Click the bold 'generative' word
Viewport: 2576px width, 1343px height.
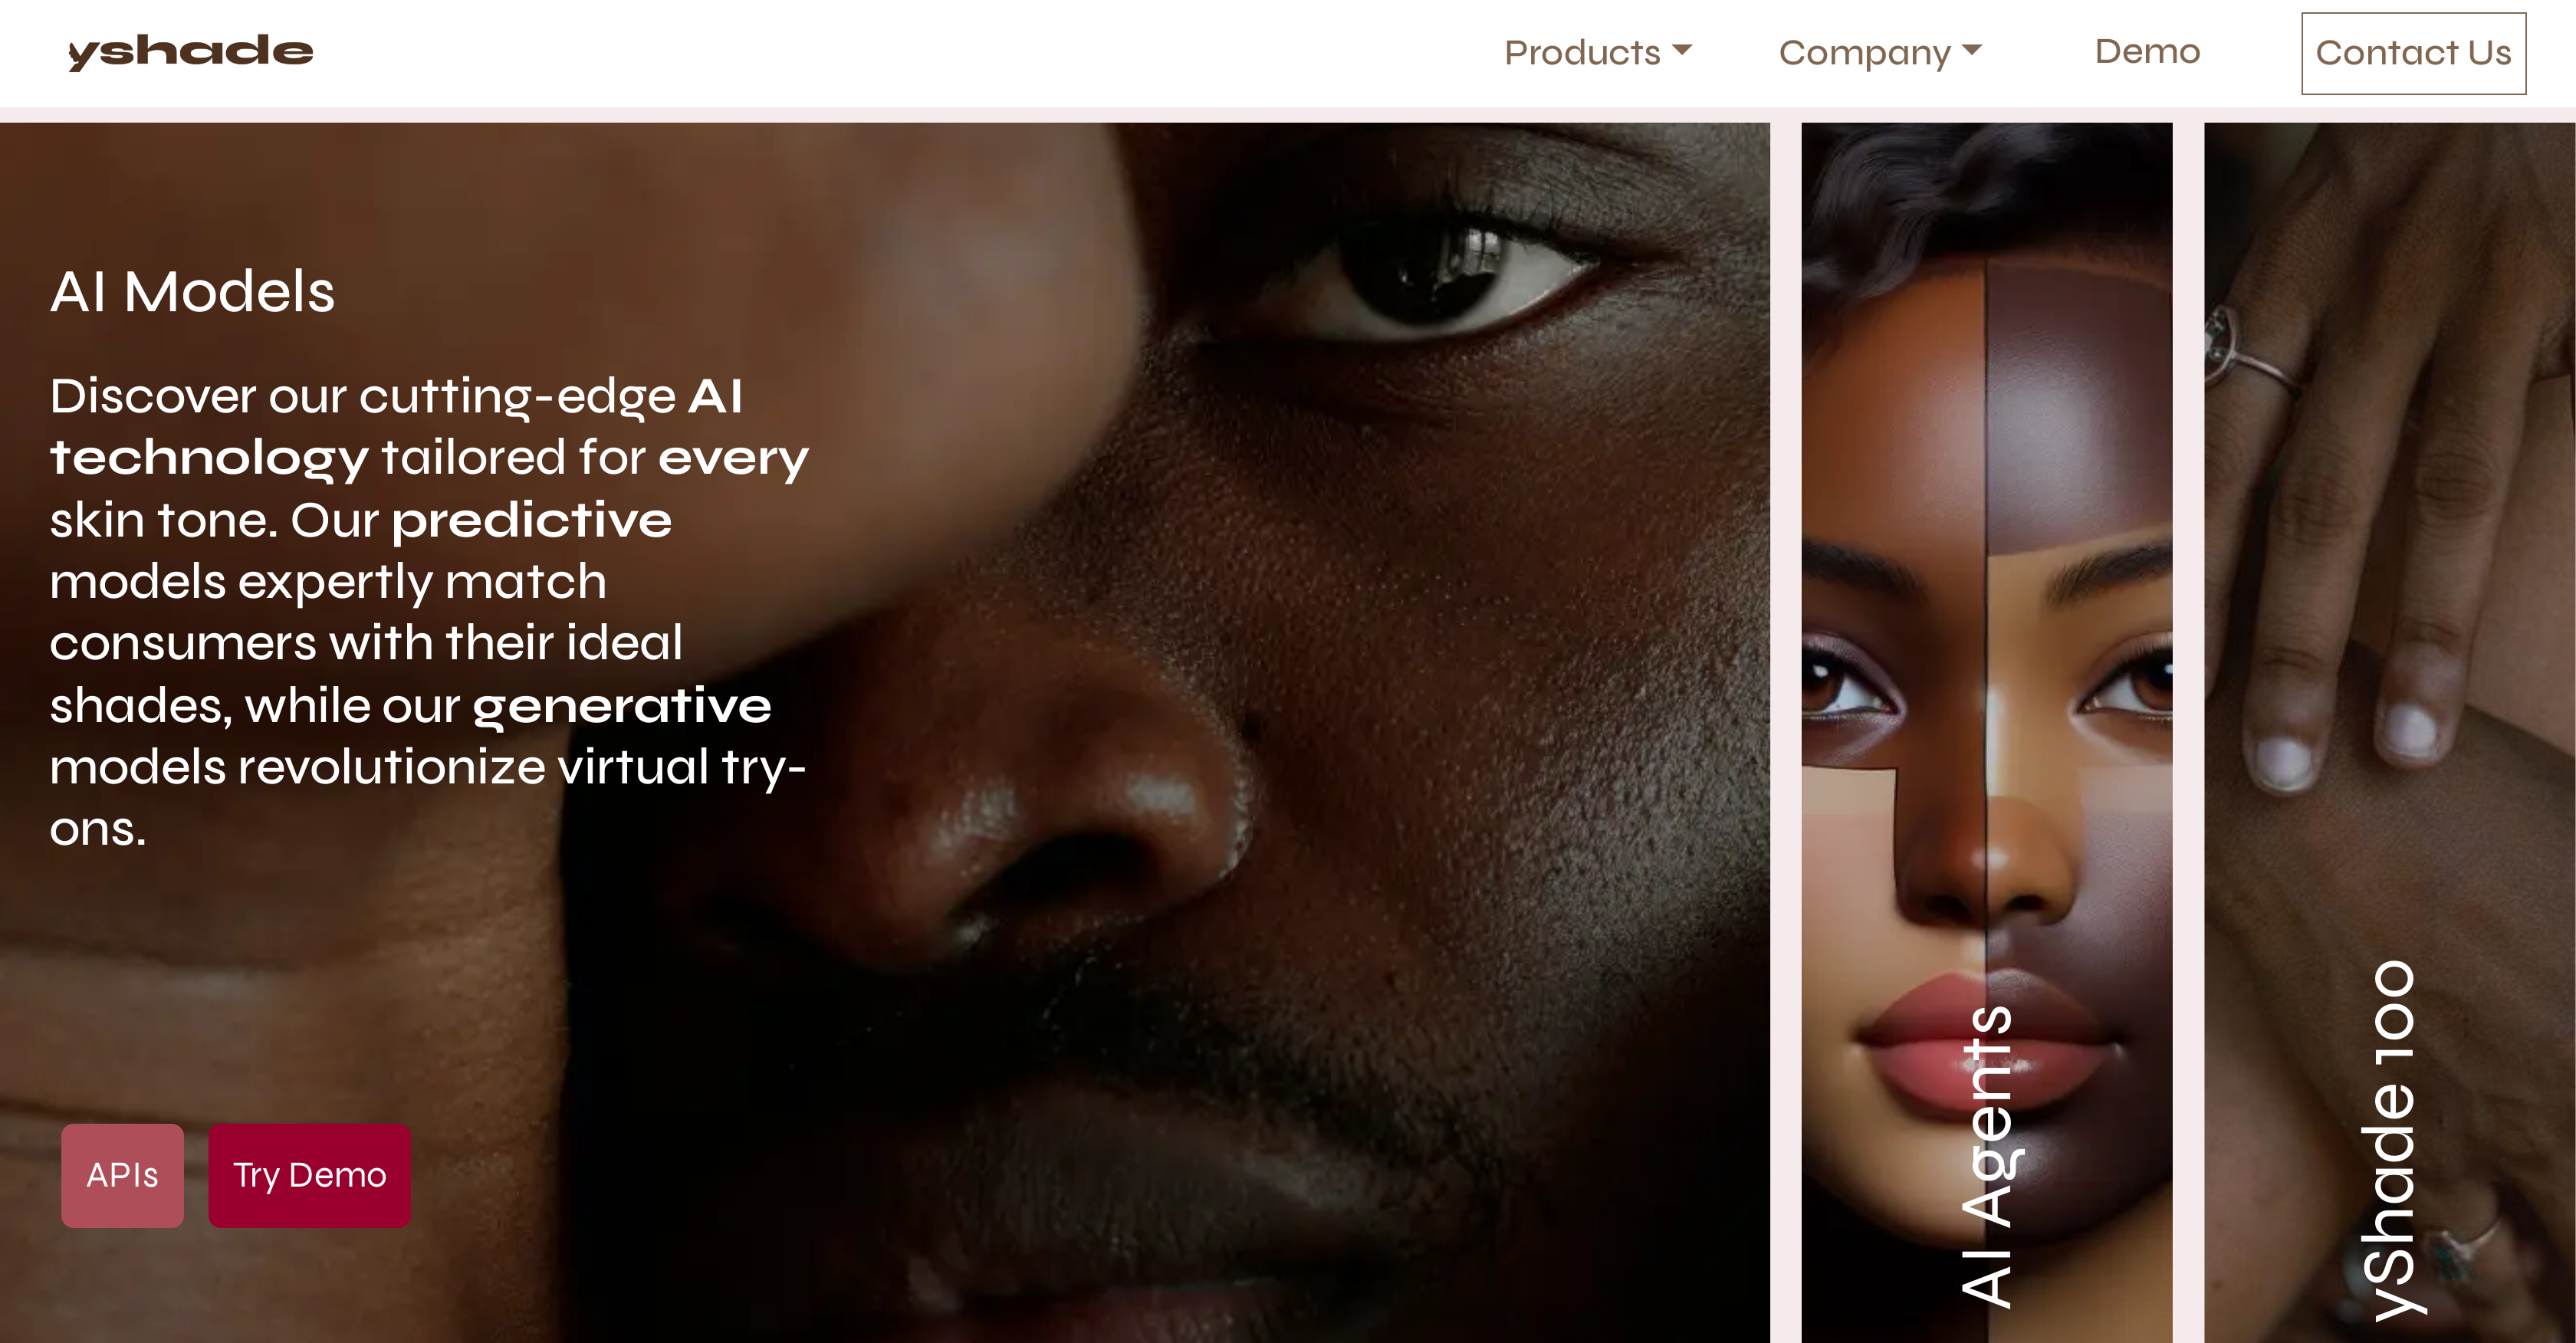point(622,706)
